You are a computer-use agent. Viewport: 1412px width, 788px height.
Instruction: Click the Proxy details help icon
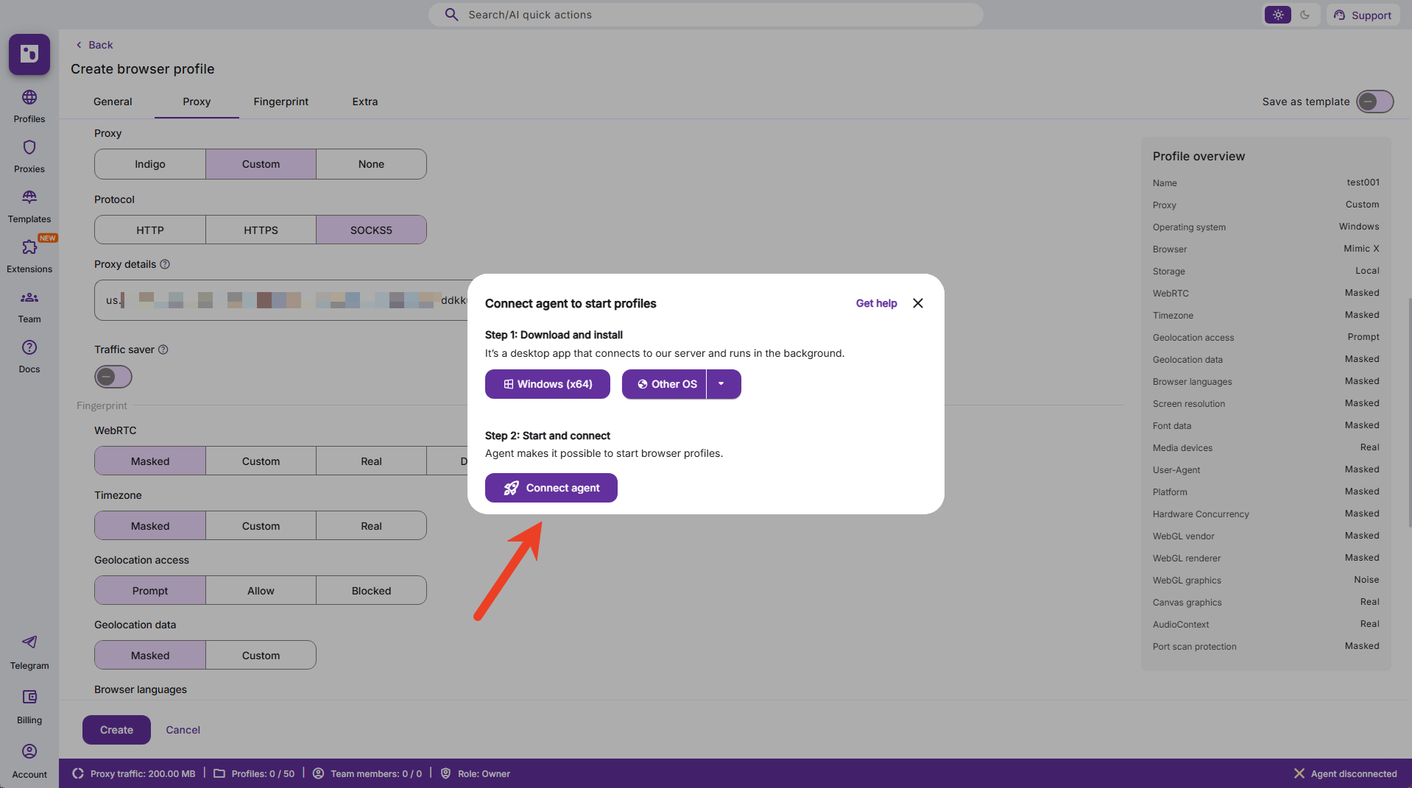click(x=165, y=264)
